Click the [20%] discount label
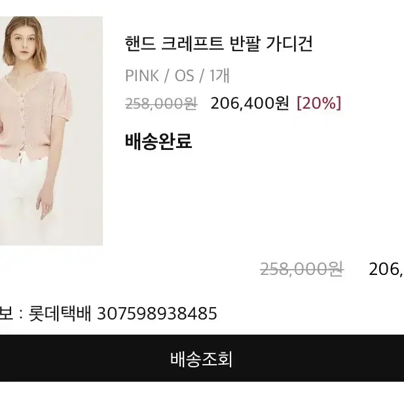The height and width of the screenshot is (404, 404). point(319,103)
